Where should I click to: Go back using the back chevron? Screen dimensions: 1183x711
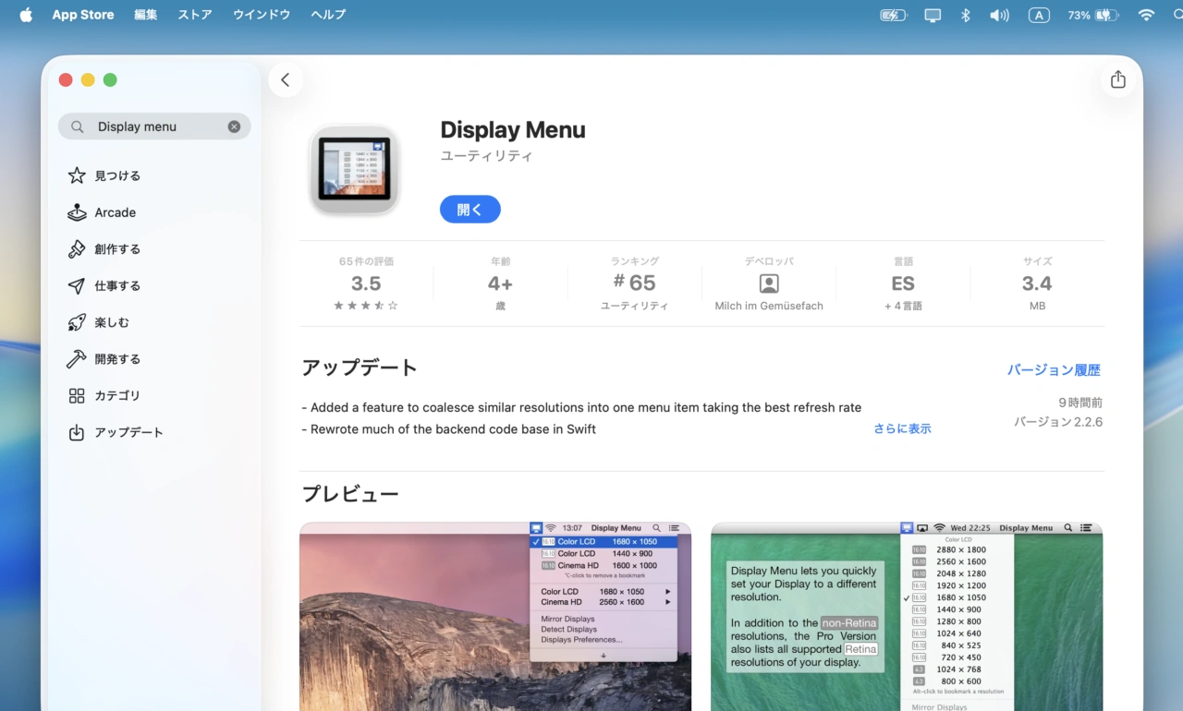(x=286, y=79)
